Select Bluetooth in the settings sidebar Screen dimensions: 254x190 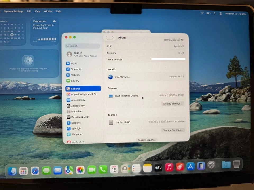(76, 69)
